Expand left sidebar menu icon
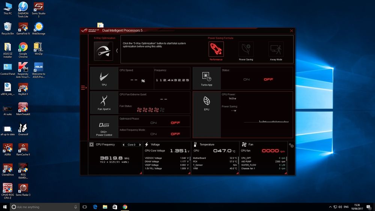375x211 pixels. tap(84, 88)
